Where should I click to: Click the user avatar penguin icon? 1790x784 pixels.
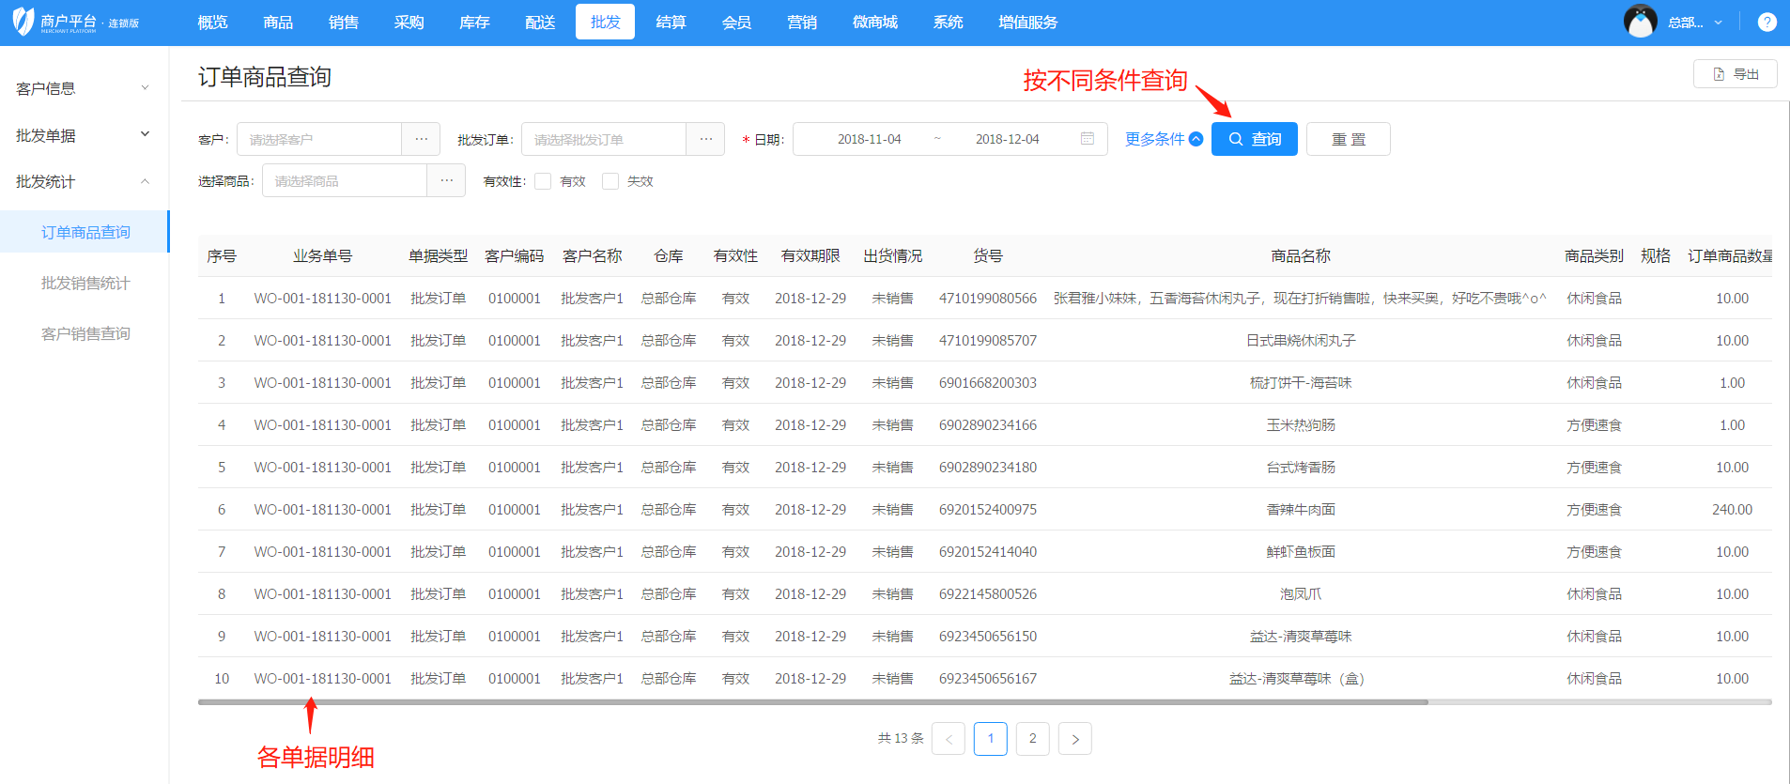point(1640,22)
